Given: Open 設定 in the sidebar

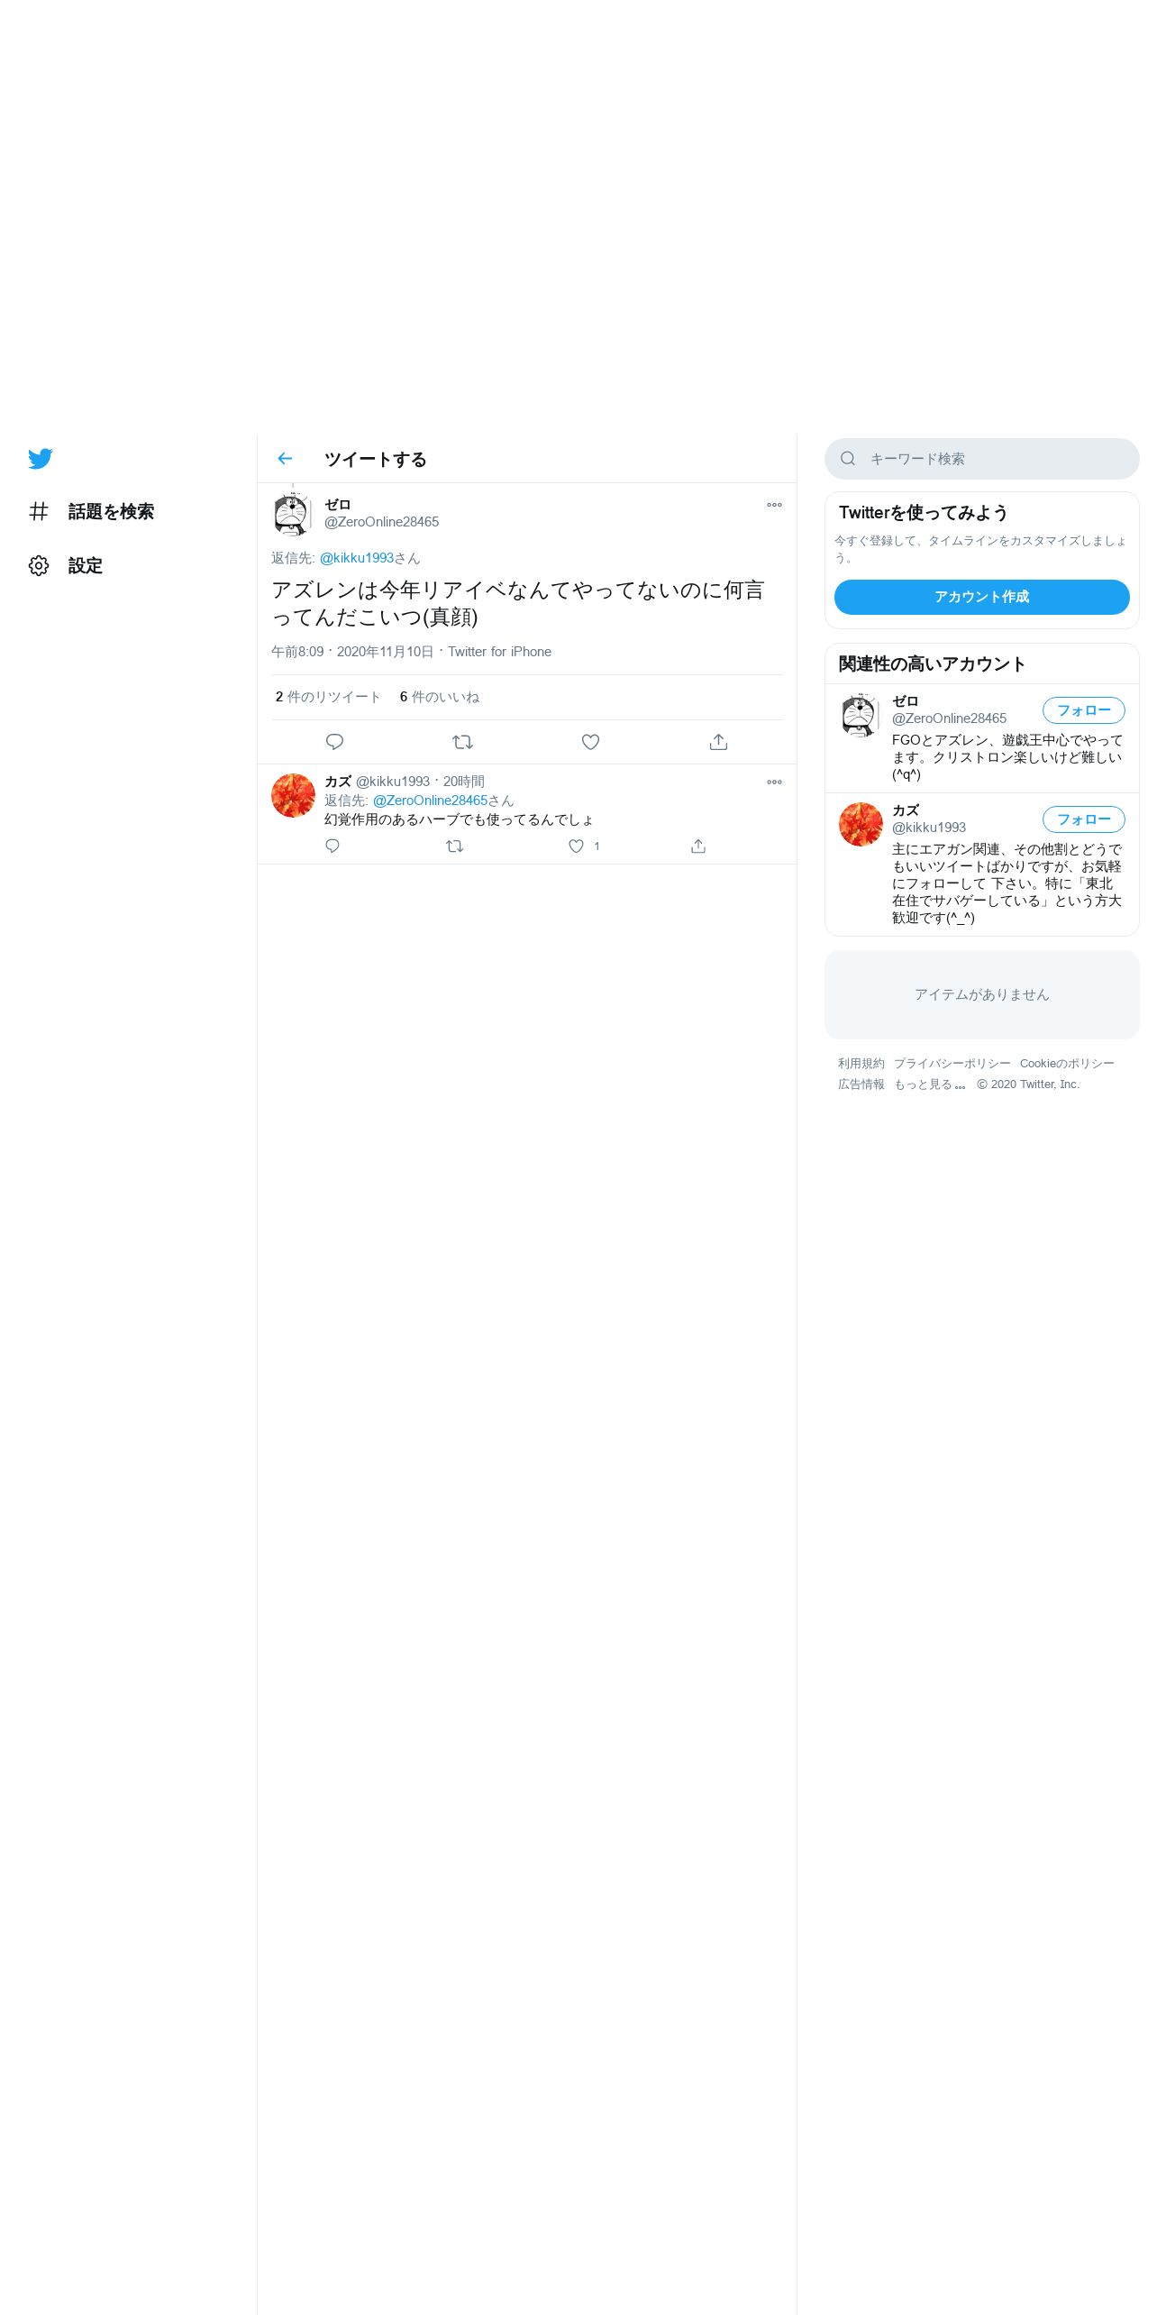Looking at the screenshot, I should pyautogui.click(x=66, y=566).
